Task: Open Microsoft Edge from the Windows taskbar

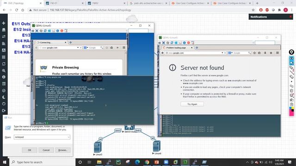Action: click(x=137, y=162)
